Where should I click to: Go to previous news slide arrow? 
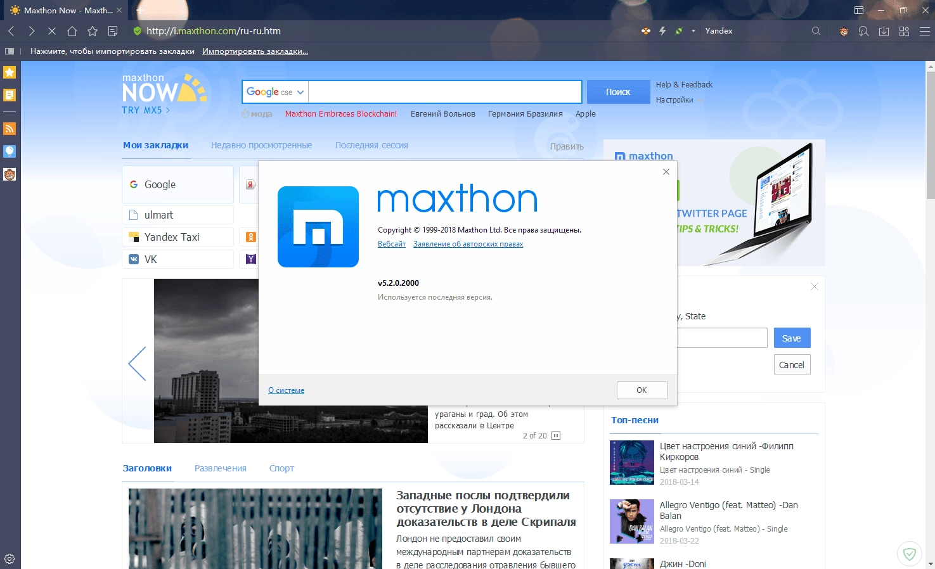pos(137,364)
